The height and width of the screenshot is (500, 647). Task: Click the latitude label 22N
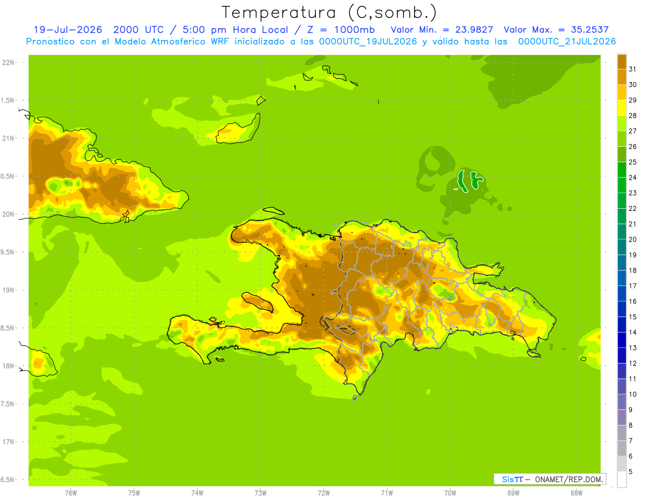[8, 62]
